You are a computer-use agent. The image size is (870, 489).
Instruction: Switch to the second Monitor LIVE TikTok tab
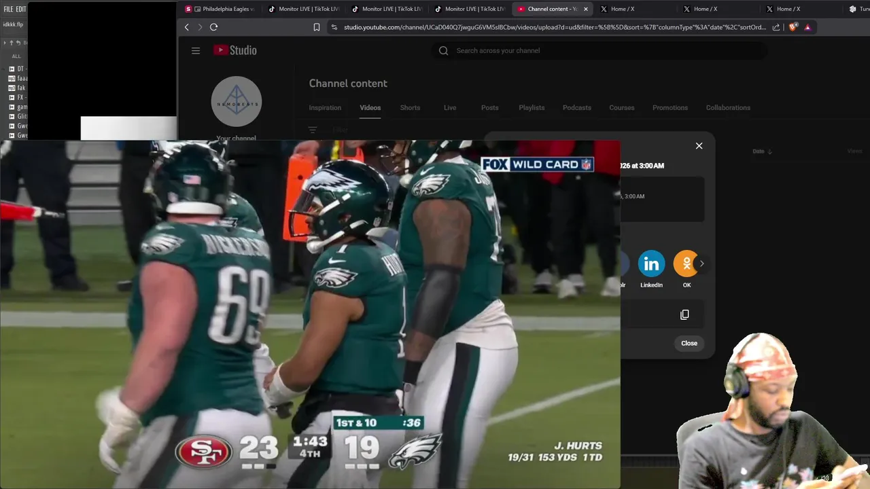tap(387, 9)
